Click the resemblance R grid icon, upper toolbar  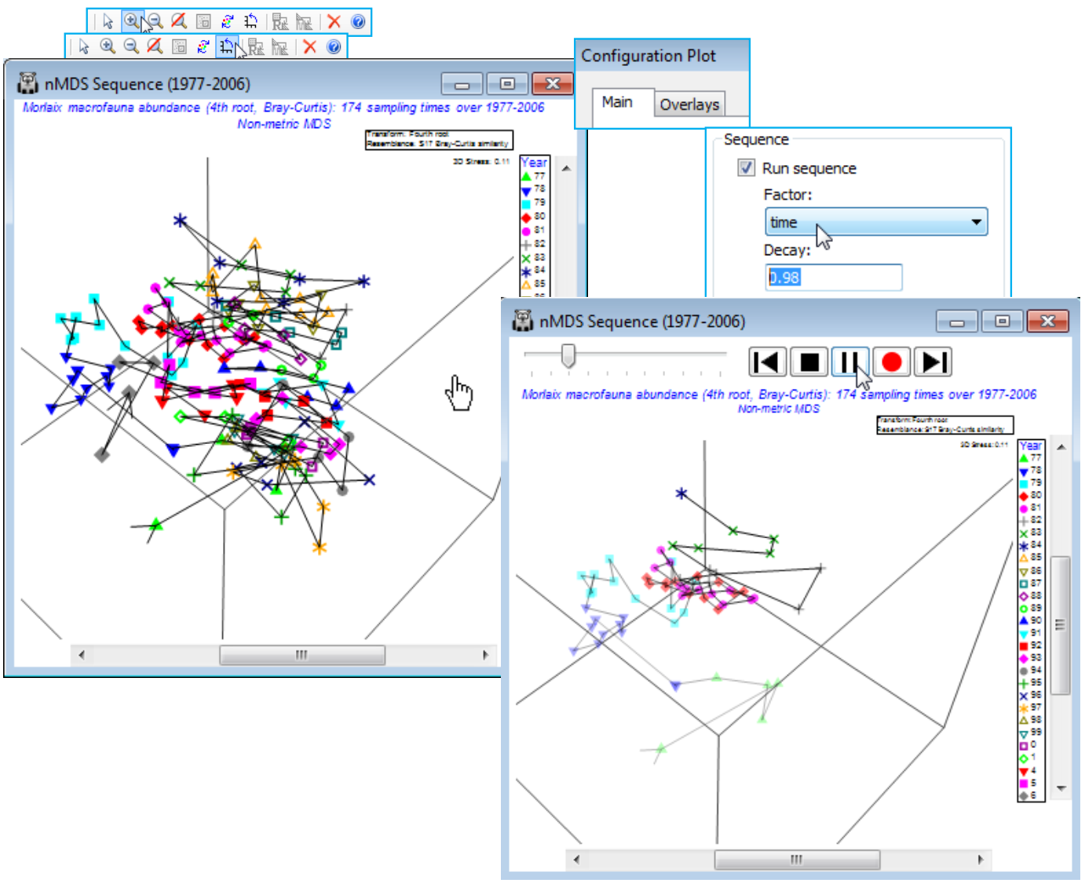(x=280, y=22)
